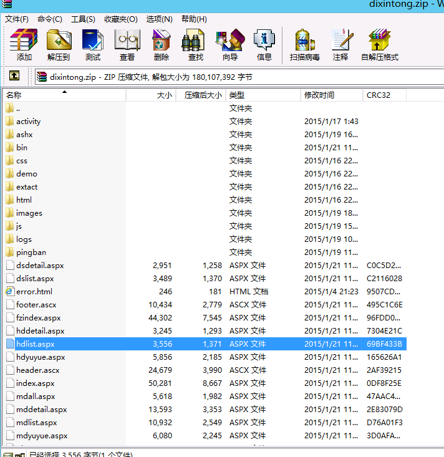Select the extact folder name

(x=27, y=187)
